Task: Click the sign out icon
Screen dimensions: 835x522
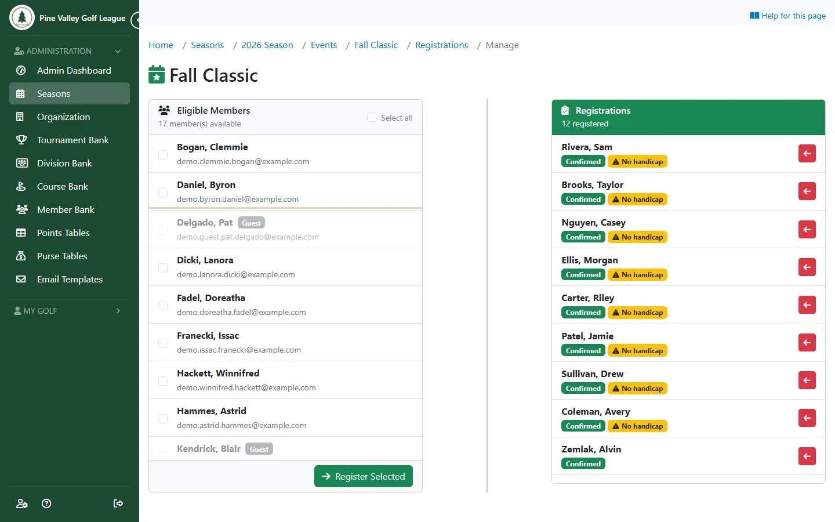Action: 118,503
